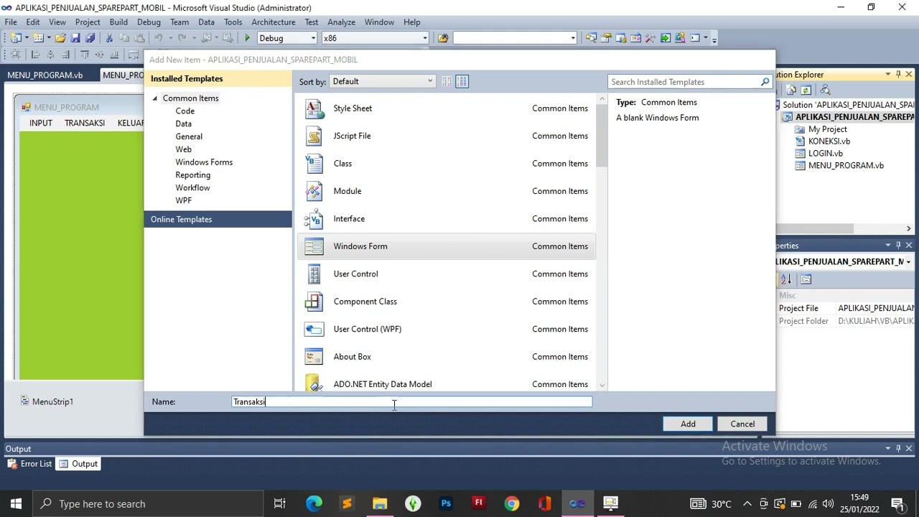This screenshot has width=919, height=517.
Task: Click the Add New Item toolbar icon
Action: [38, 38]
